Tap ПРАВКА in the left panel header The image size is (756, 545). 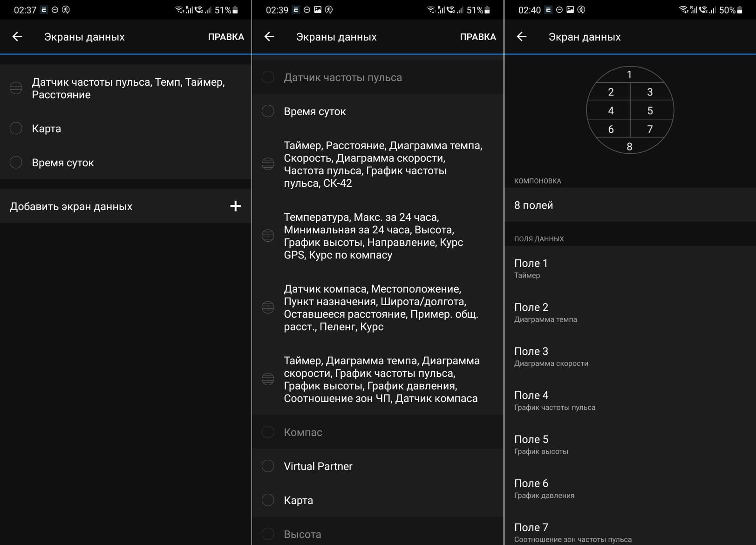tap(226, 37)
